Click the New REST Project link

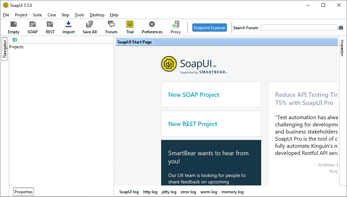[193, 124]
